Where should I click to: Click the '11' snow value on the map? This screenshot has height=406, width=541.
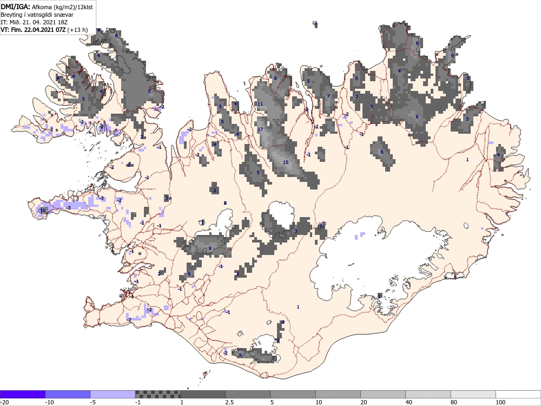[260, 104]
